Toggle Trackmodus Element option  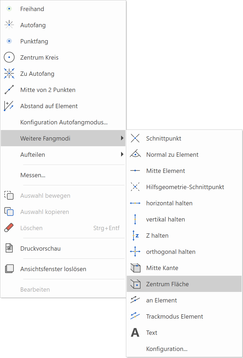[x=174, y=316]
